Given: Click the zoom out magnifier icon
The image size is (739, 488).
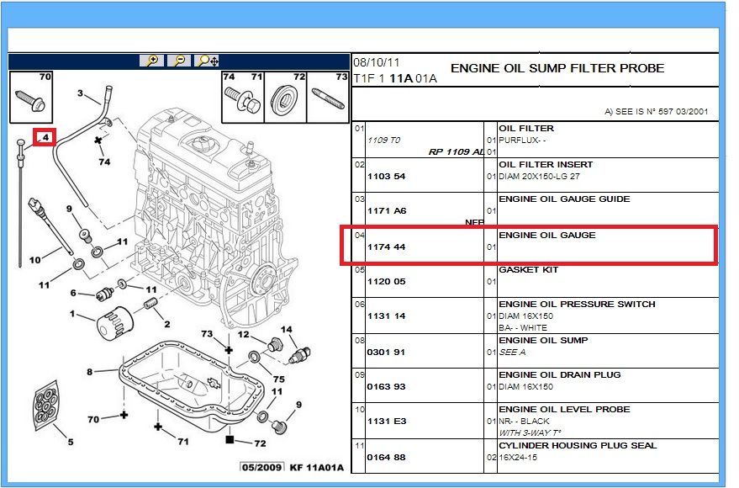Looking at the screenshot, I should click(178, 61).
